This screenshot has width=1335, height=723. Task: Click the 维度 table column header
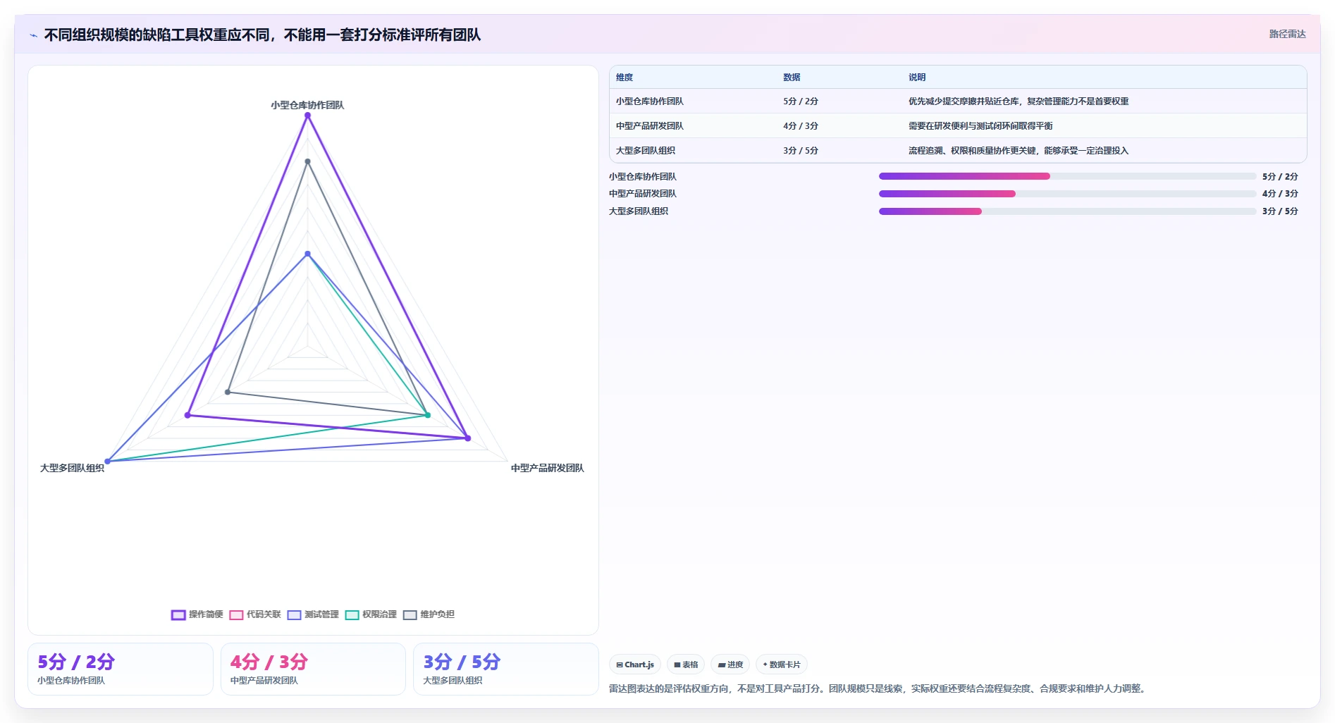pos(625,78)
